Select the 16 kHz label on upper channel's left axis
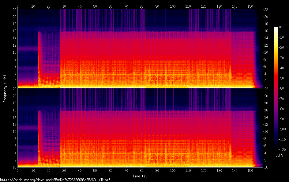Image resolution: width=289 pixels, height=182 pixels. tap(14, 31)
